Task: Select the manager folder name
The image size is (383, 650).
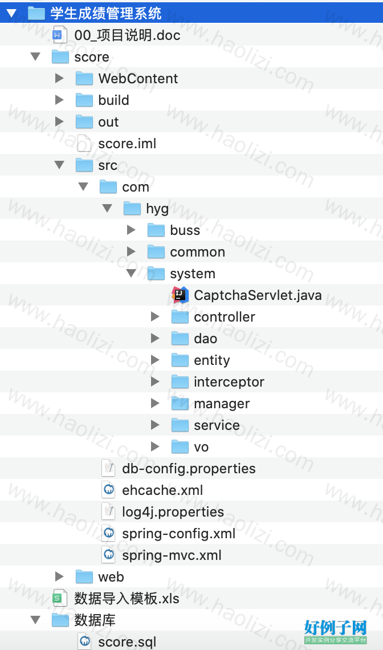Action: pyautogui.click(x=222, y=404)
